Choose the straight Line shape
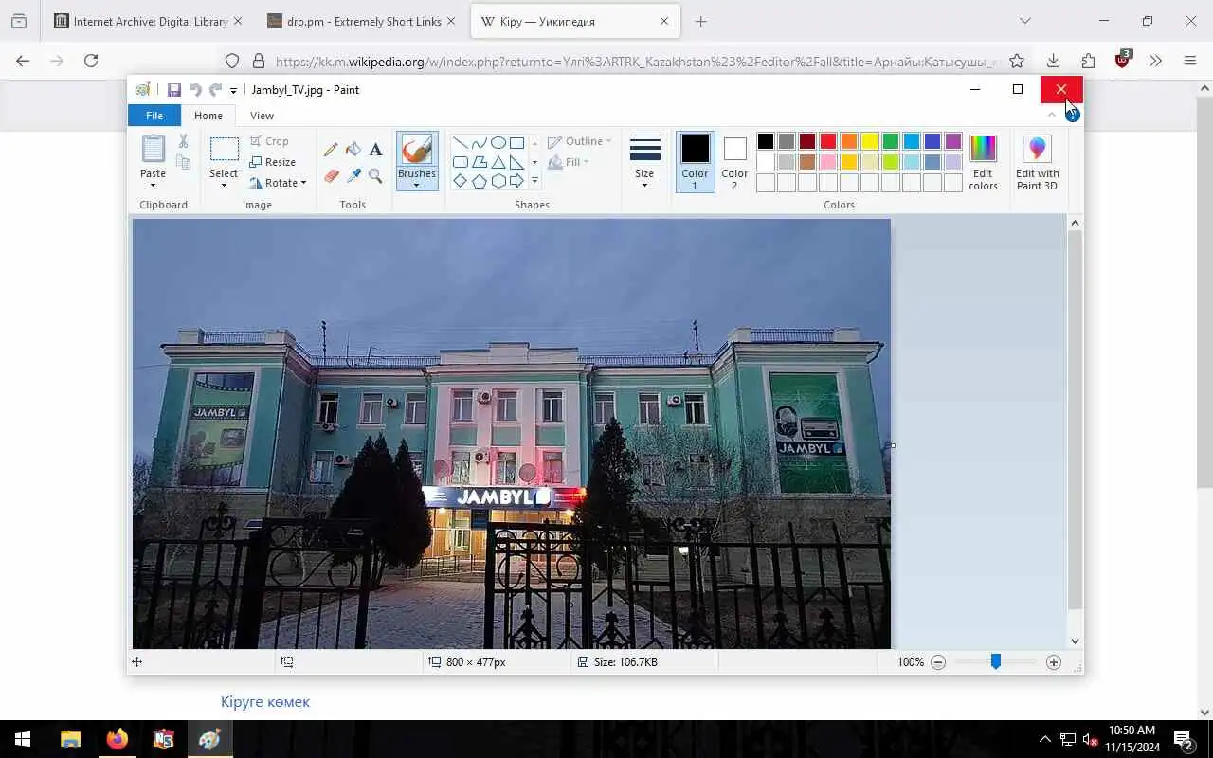The height and width of the screenshot is (758, 1213). [x=460, y=143]
